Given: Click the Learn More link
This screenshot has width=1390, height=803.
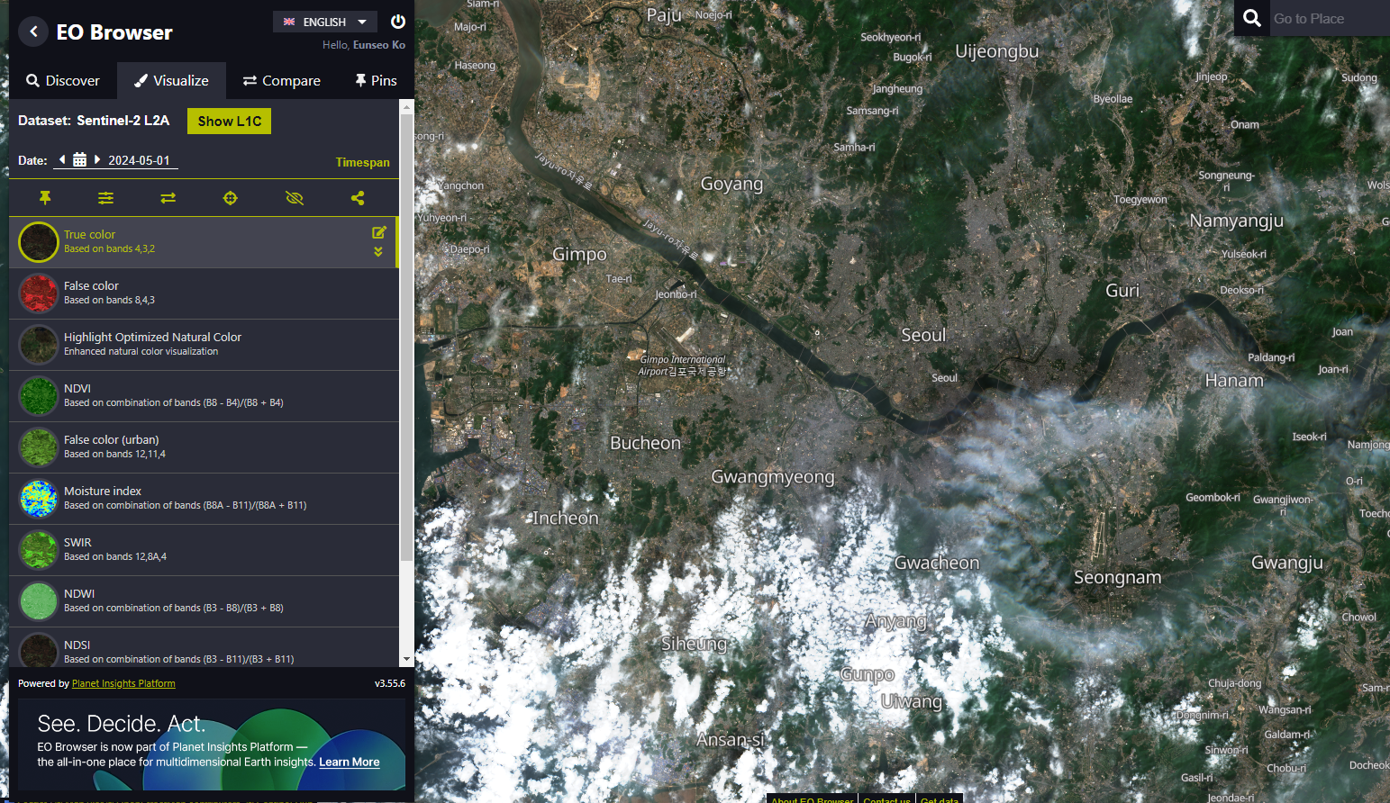Looking at the screenshot, I should (x=350, y=762).
